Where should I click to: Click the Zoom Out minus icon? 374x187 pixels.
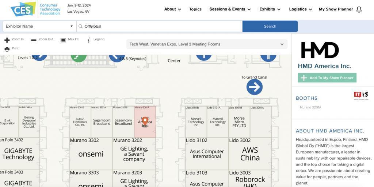(34, 40)
